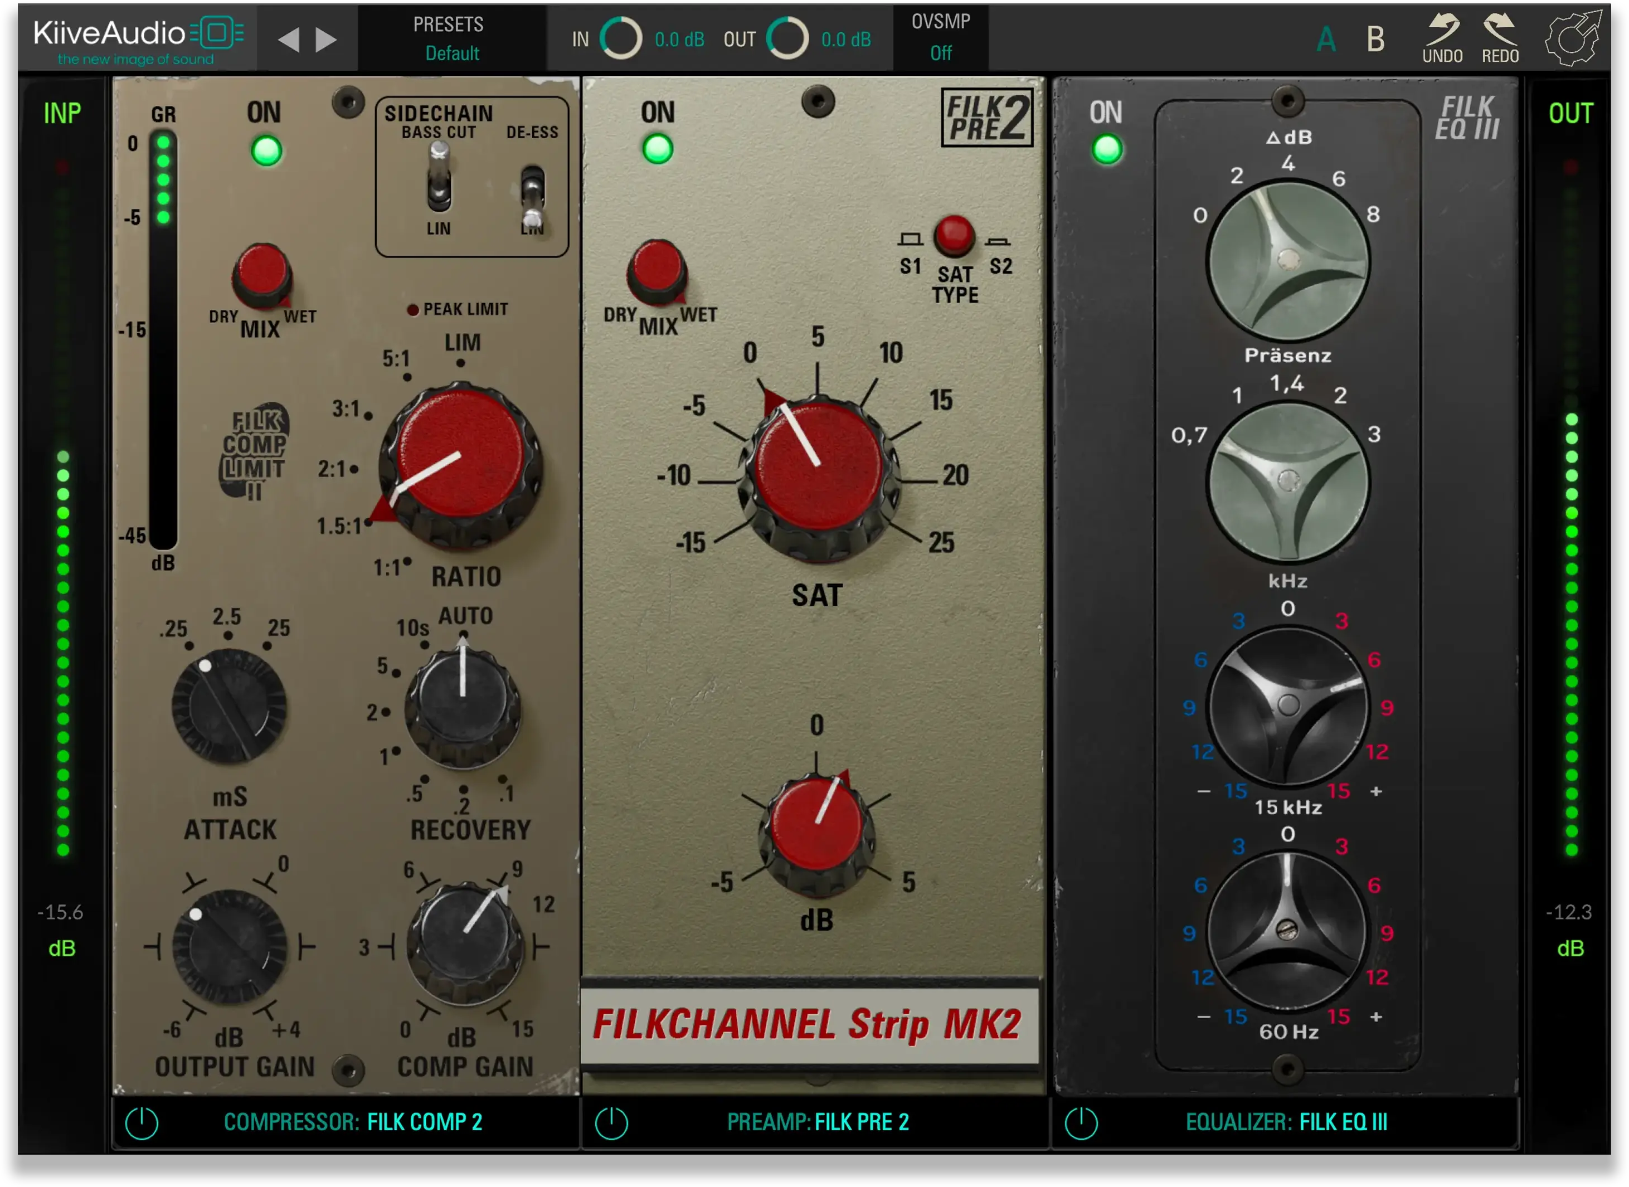This screenshot has width=1629, height=1187.
Task: Toggle equalizer module power button at bottom
Action: coord(1081,1122)
